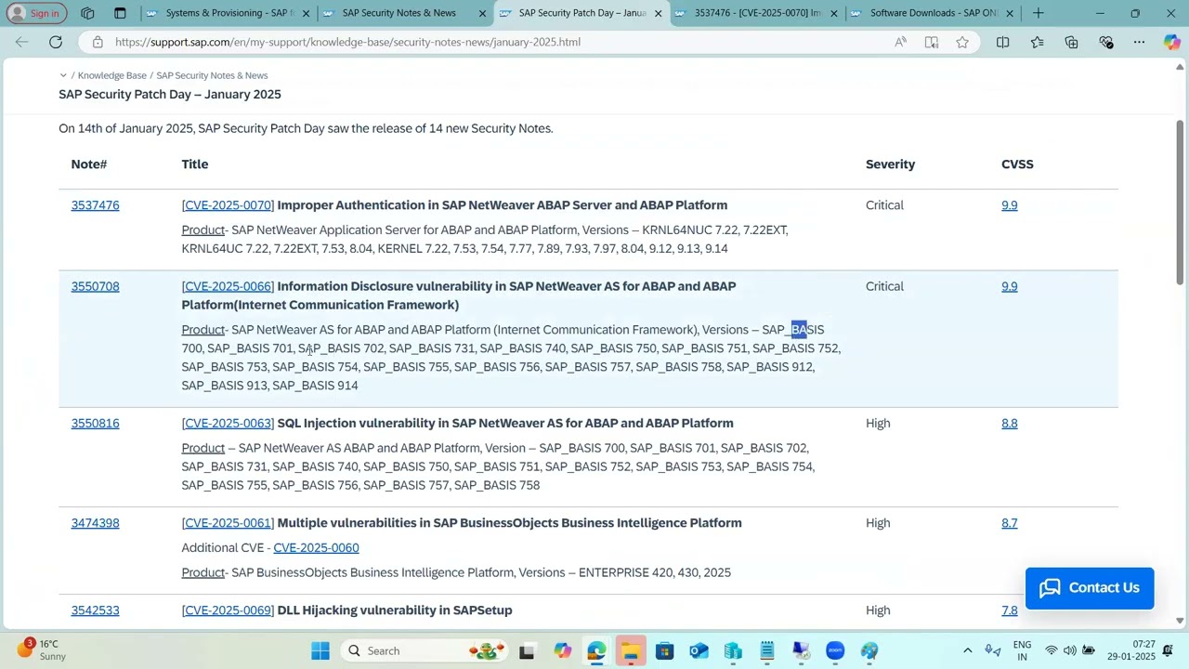This screenshot has width=1189, height=669.
Task: Open Copilot sidebar icon
Action: coord(1171,42)
